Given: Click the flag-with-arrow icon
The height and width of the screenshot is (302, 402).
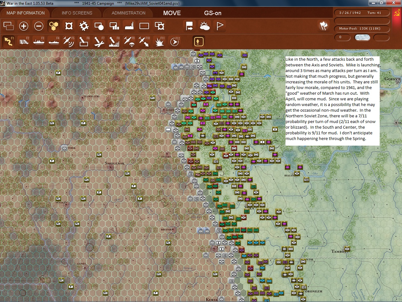Looking at the screenshot, I should tap(189, 26).
